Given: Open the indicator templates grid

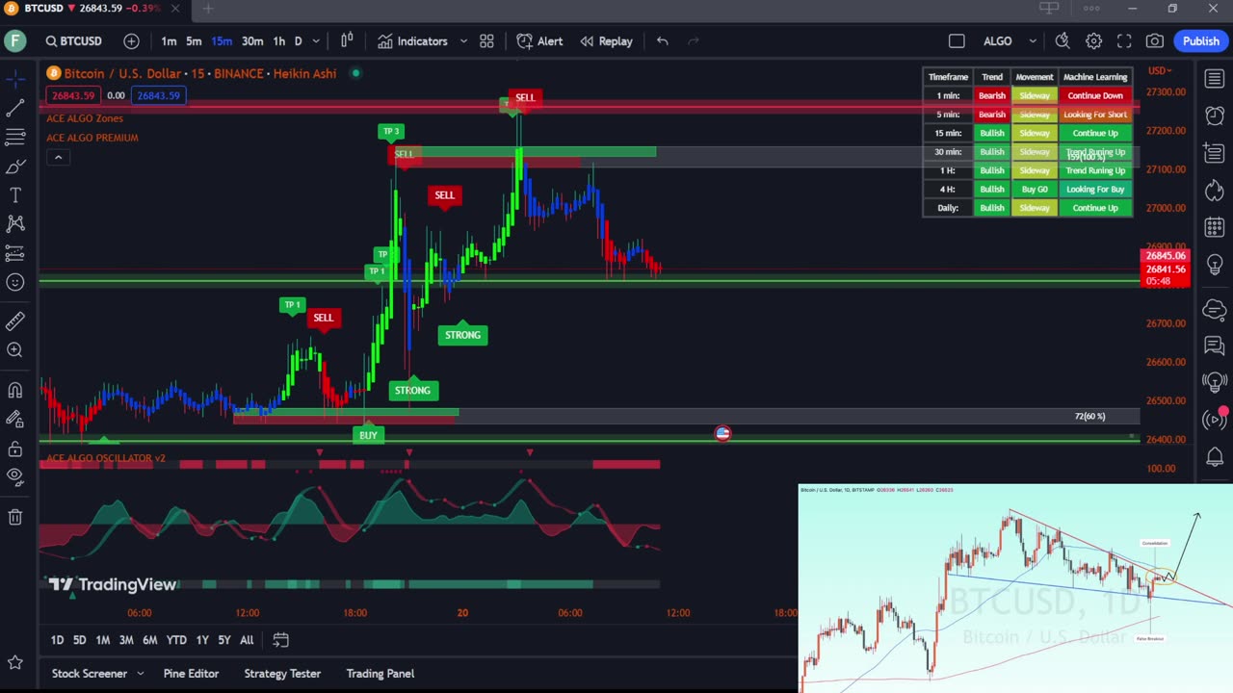Looking at the screenshot, I should click(x=486, y=41).
